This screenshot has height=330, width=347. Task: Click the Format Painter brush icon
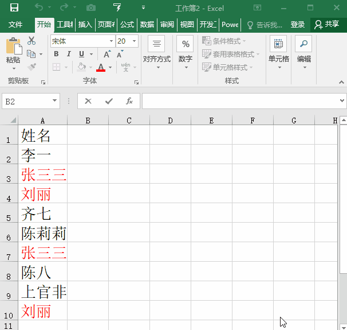(x=31, y=67)
